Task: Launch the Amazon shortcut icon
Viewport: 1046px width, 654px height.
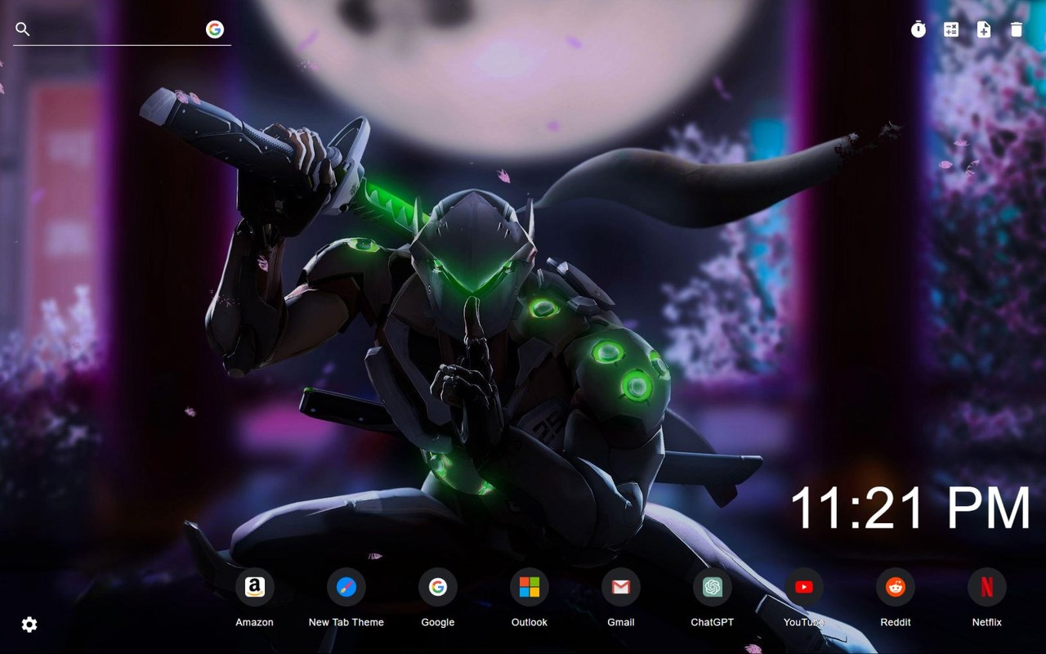Action: (x=254, y=586)
